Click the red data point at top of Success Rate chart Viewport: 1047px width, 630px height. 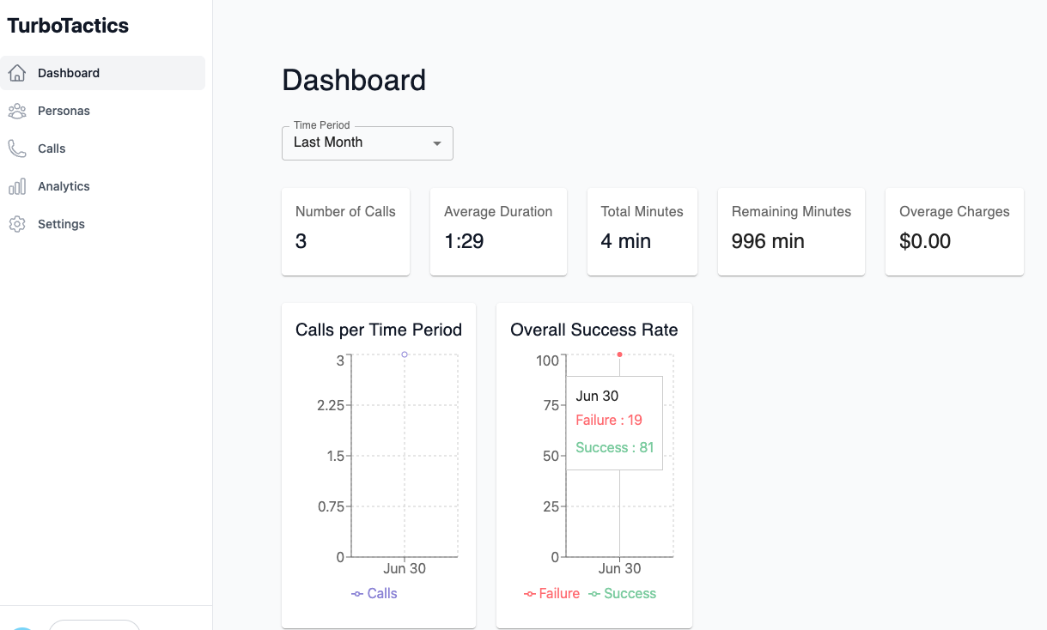pos(619,354)
